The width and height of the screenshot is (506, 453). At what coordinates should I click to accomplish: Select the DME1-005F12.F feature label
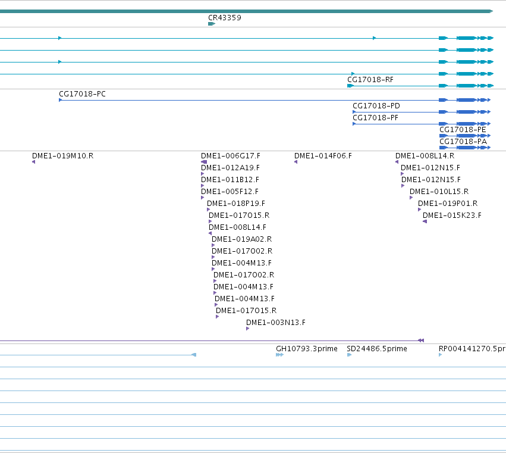230,192
